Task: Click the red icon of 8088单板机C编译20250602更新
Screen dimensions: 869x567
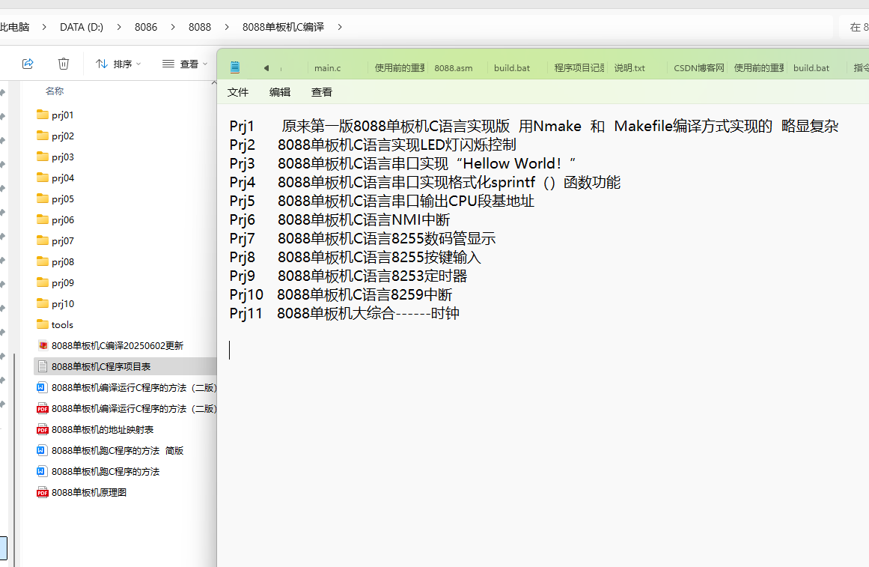Action: point(43,345)
